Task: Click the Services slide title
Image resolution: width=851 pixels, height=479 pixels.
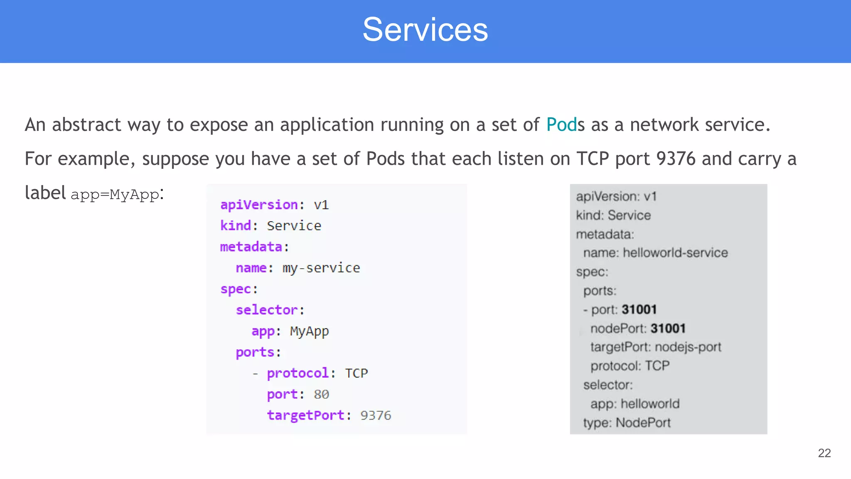Action: coord(425,30)
